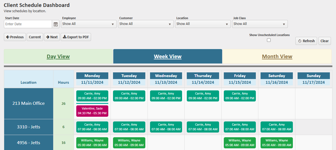The height and width of the screenshot is (150, 336).
Task: Enable Show Unscheduled Locations checkbox
Action: pos(269,40)
